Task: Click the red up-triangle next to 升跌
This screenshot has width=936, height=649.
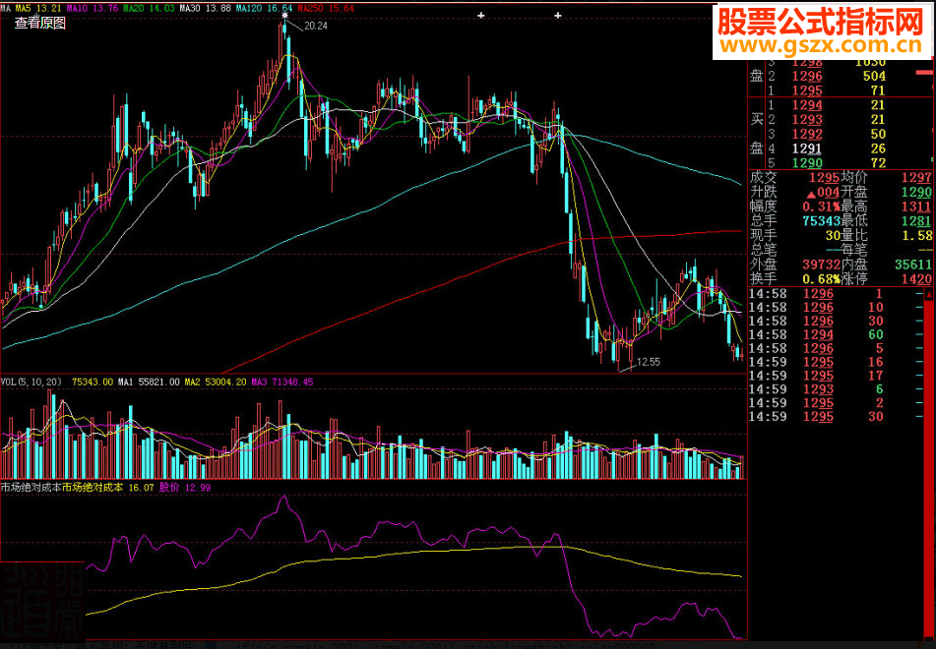Action: (811, 194)
